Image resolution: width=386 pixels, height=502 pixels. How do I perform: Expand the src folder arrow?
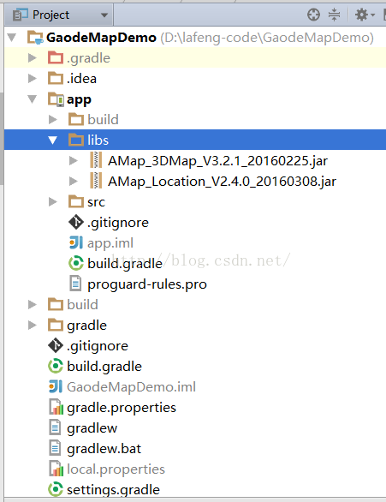[53, 201]
